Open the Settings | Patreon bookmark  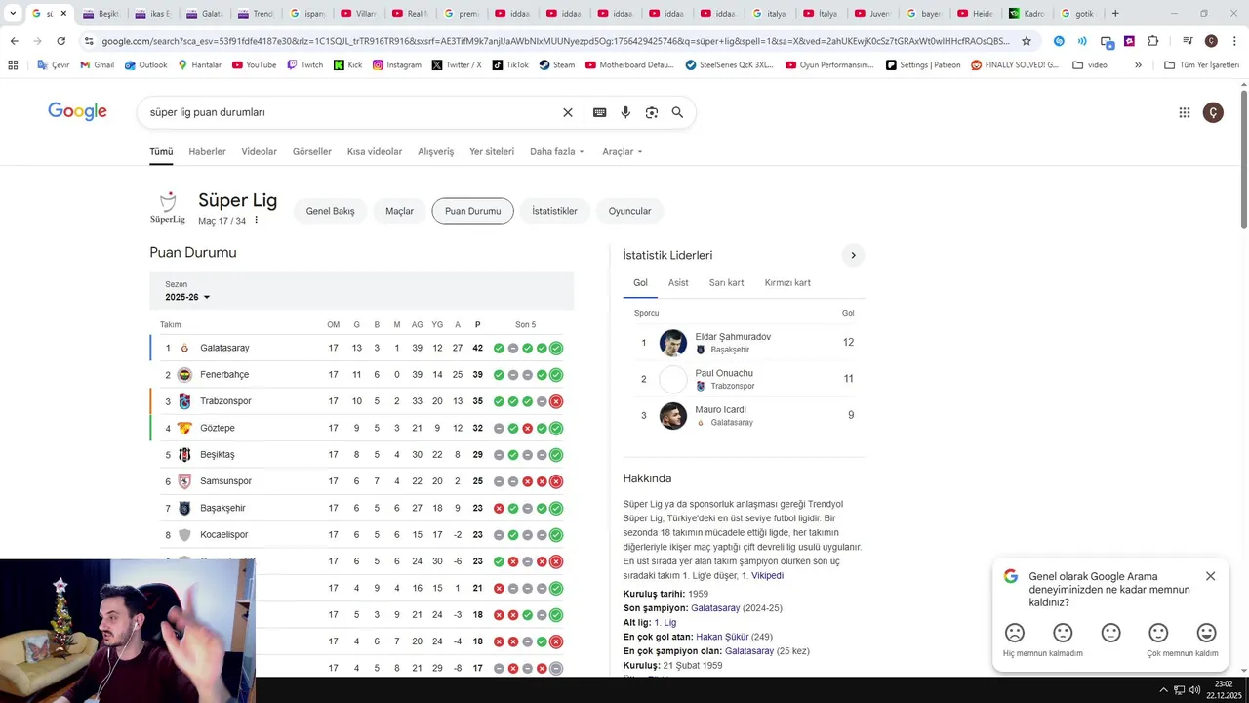[x=923, y=64]
